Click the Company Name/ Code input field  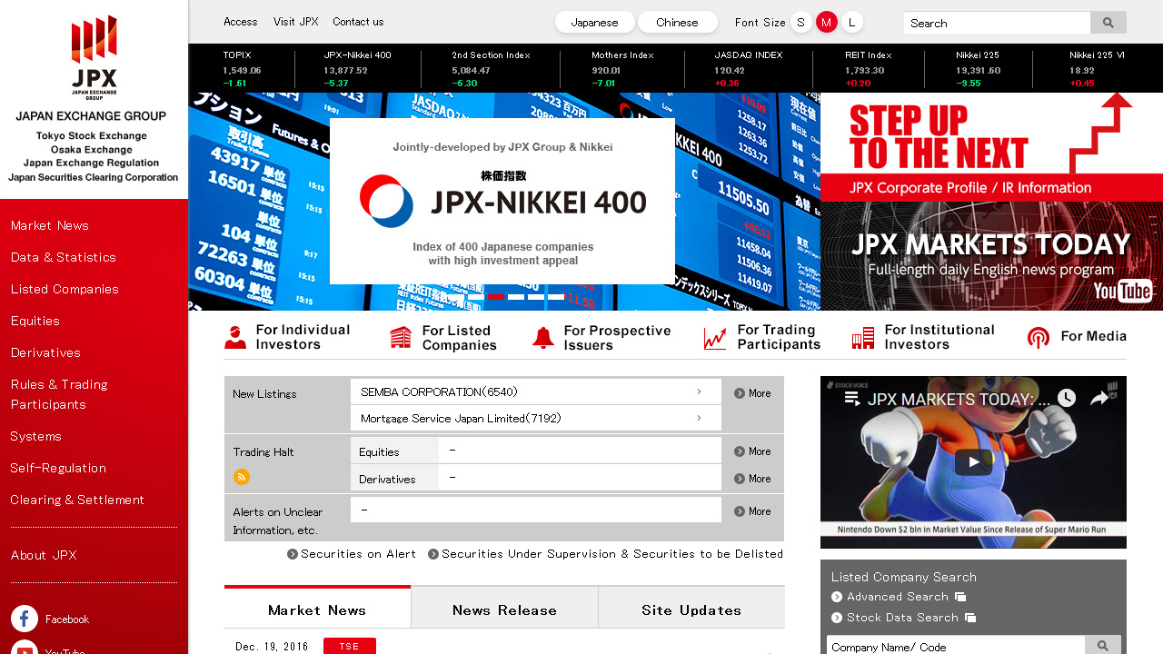coord(956,646)
